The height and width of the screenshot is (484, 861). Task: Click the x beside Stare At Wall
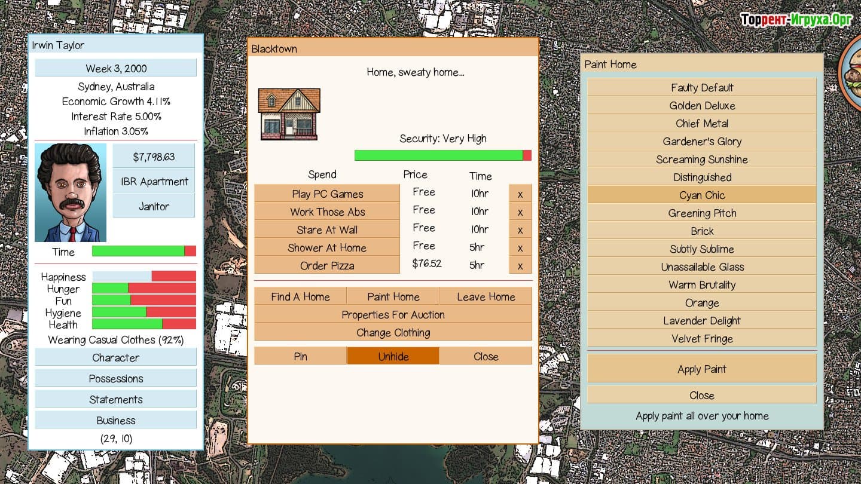tap(520, 230)
